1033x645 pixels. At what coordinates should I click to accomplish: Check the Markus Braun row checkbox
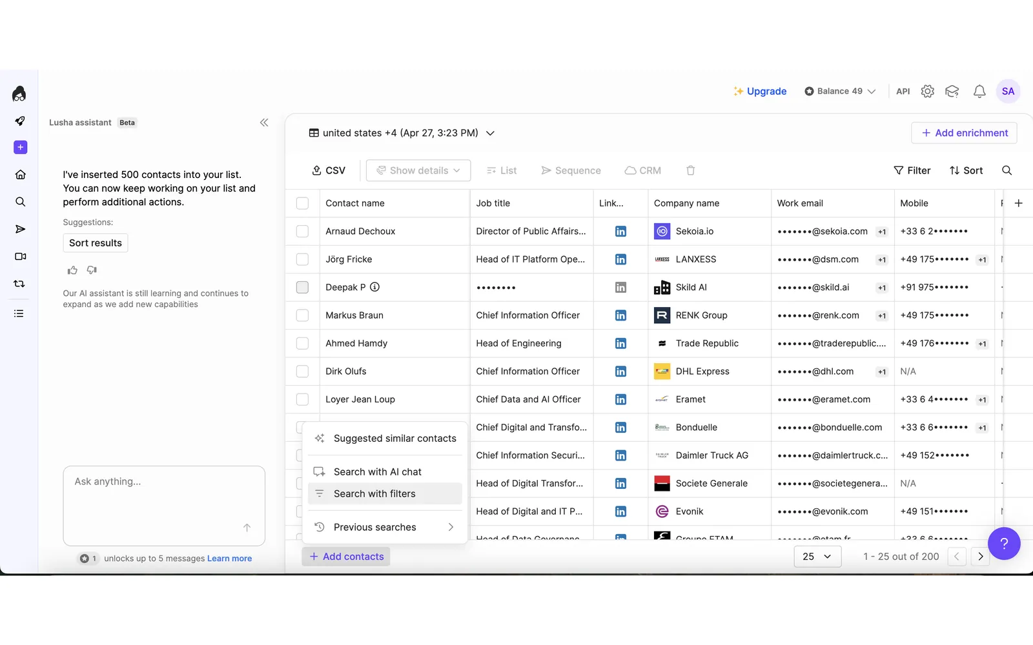click(302, 315)
